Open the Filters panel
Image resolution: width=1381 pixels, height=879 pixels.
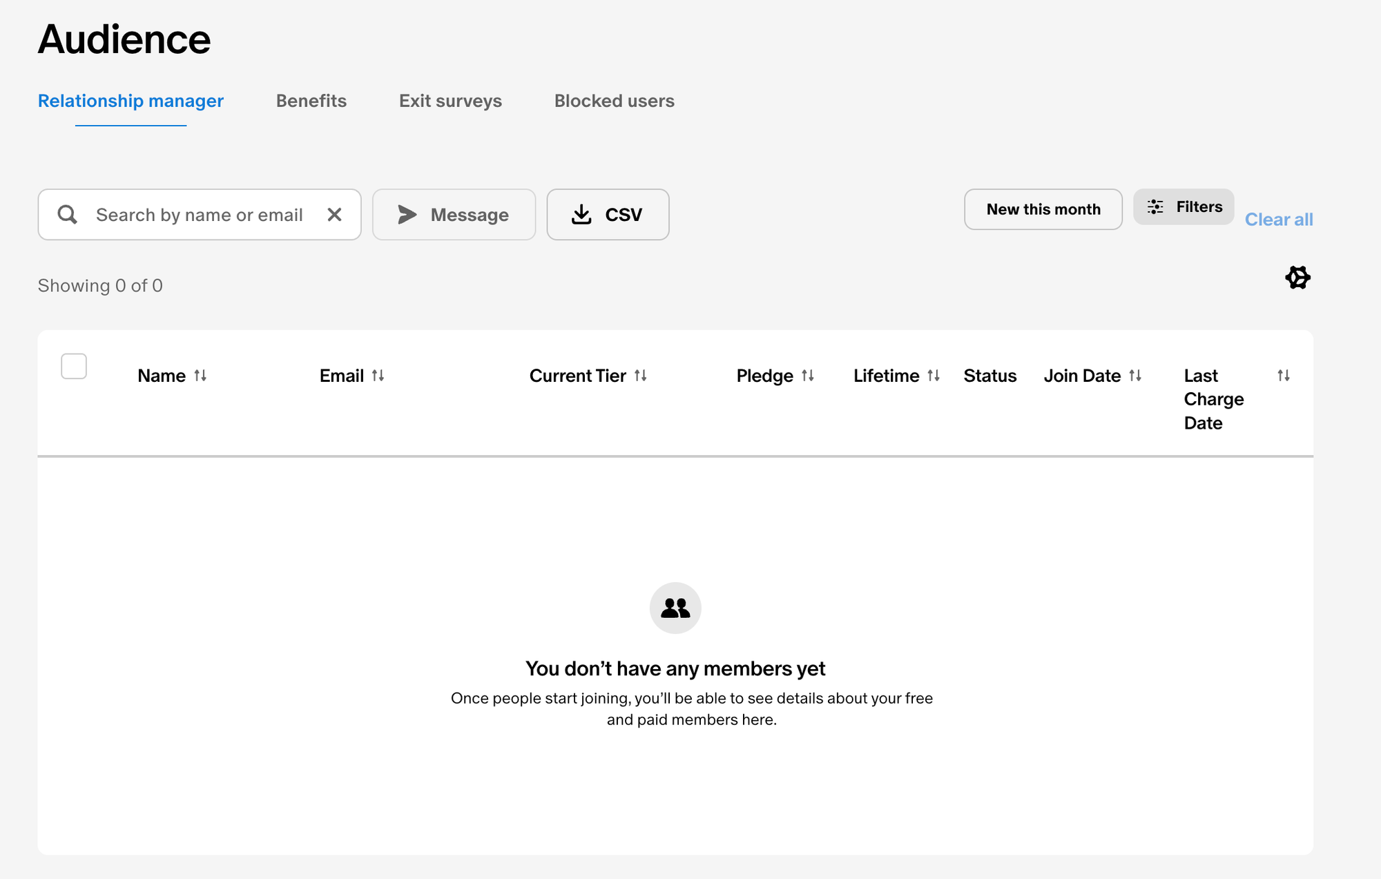(1184, 207)
